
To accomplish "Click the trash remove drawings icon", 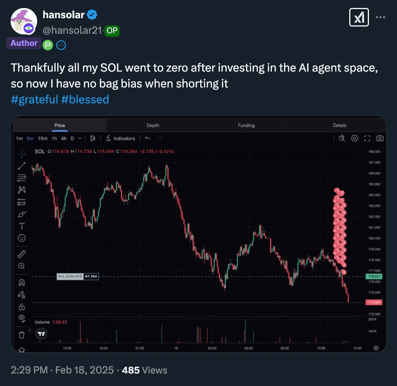I will click(22, 335).
